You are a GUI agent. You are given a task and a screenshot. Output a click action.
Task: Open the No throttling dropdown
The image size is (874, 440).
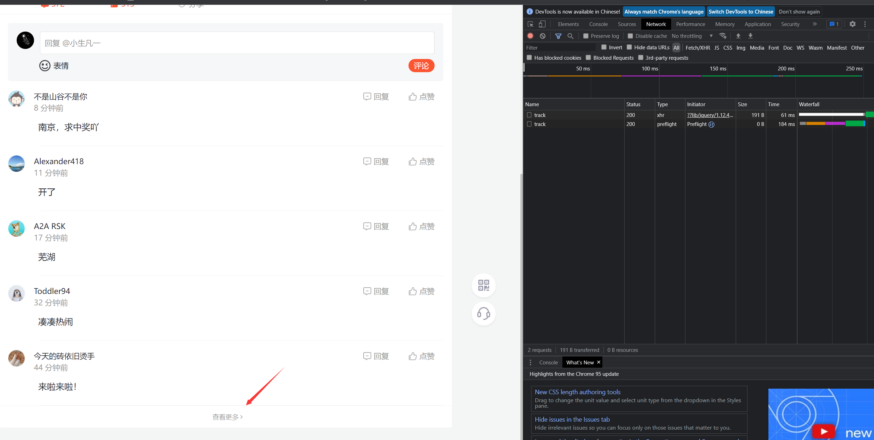(692, 36)
